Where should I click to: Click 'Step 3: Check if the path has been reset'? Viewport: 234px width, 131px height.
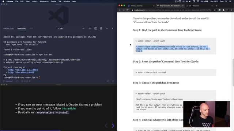pos(156,83)
